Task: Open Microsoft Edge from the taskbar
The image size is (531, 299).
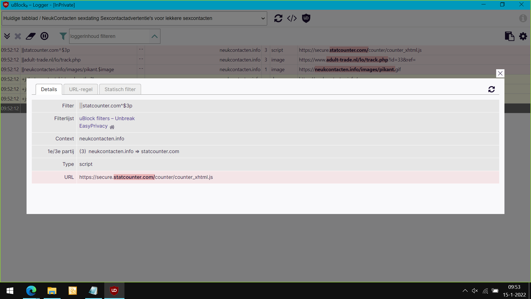Action: click(x=31, y=290)
